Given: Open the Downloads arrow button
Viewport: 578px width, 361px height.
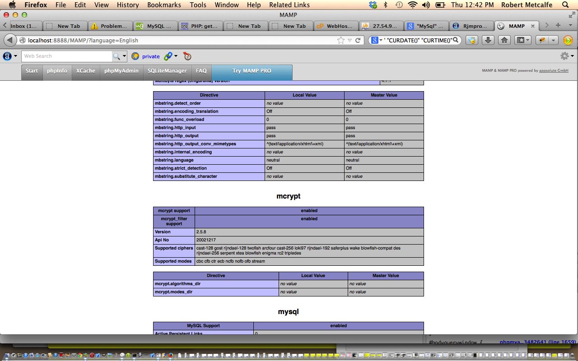Looking at the screenshot, I should [488, 40].
